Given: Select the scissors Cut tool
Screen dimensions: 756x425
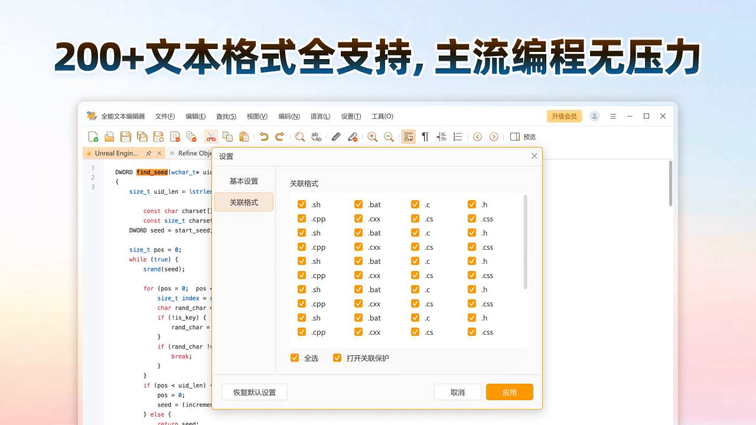Looking at the screenshot, I should pos(211,136).
